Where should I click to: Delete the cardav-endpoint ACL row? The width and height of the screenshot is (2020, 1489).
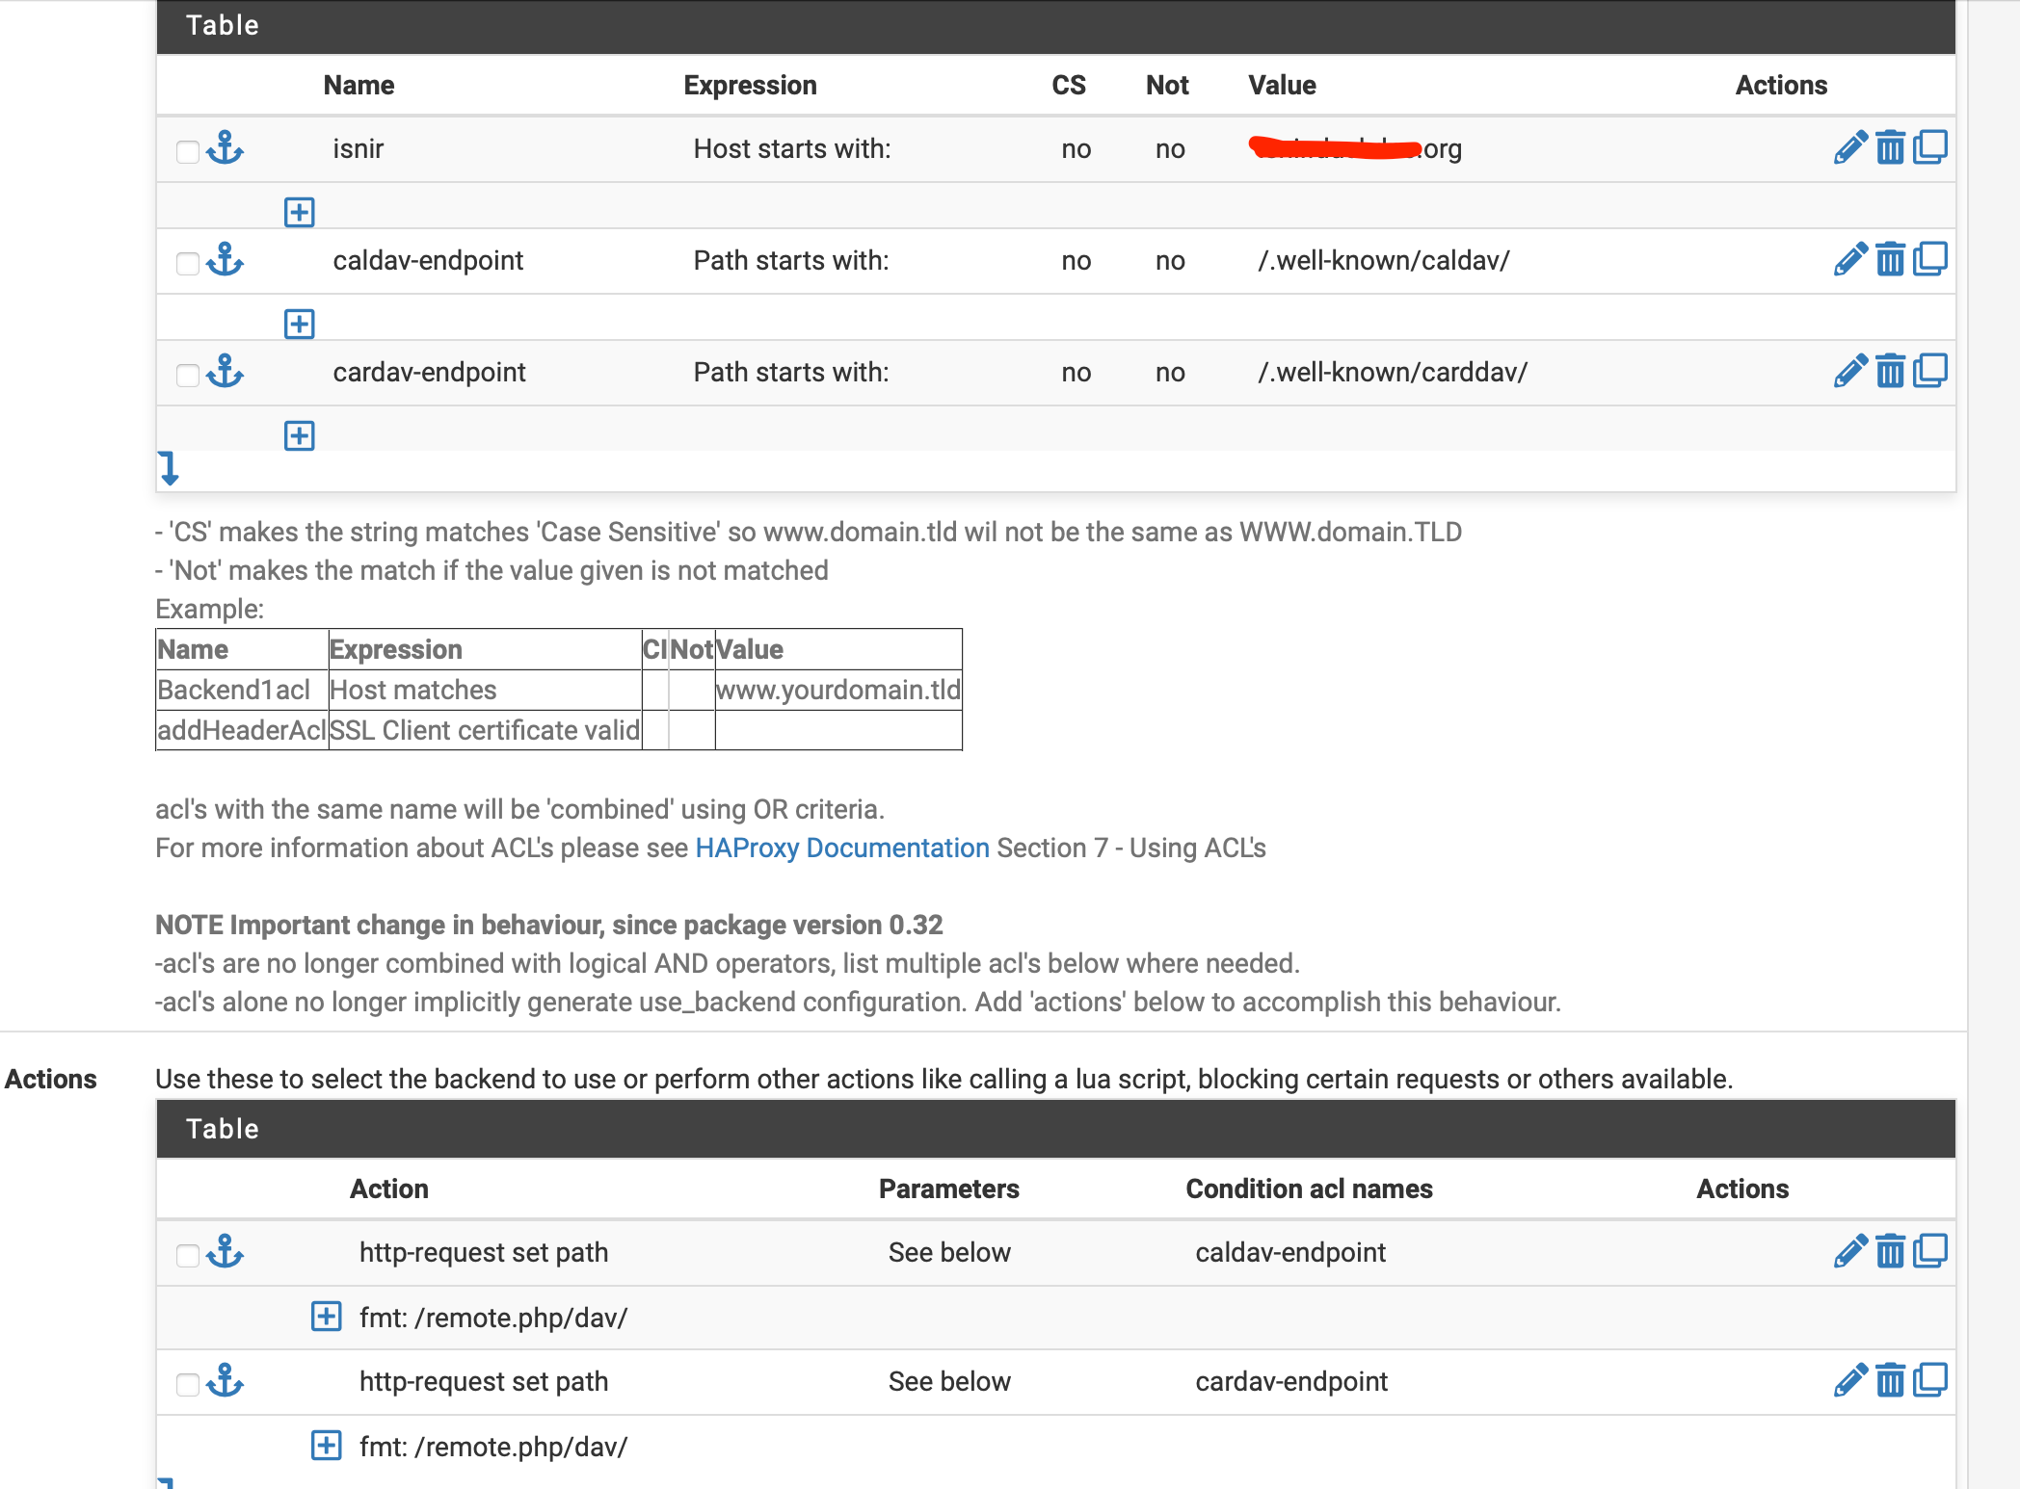(1890, 372)
